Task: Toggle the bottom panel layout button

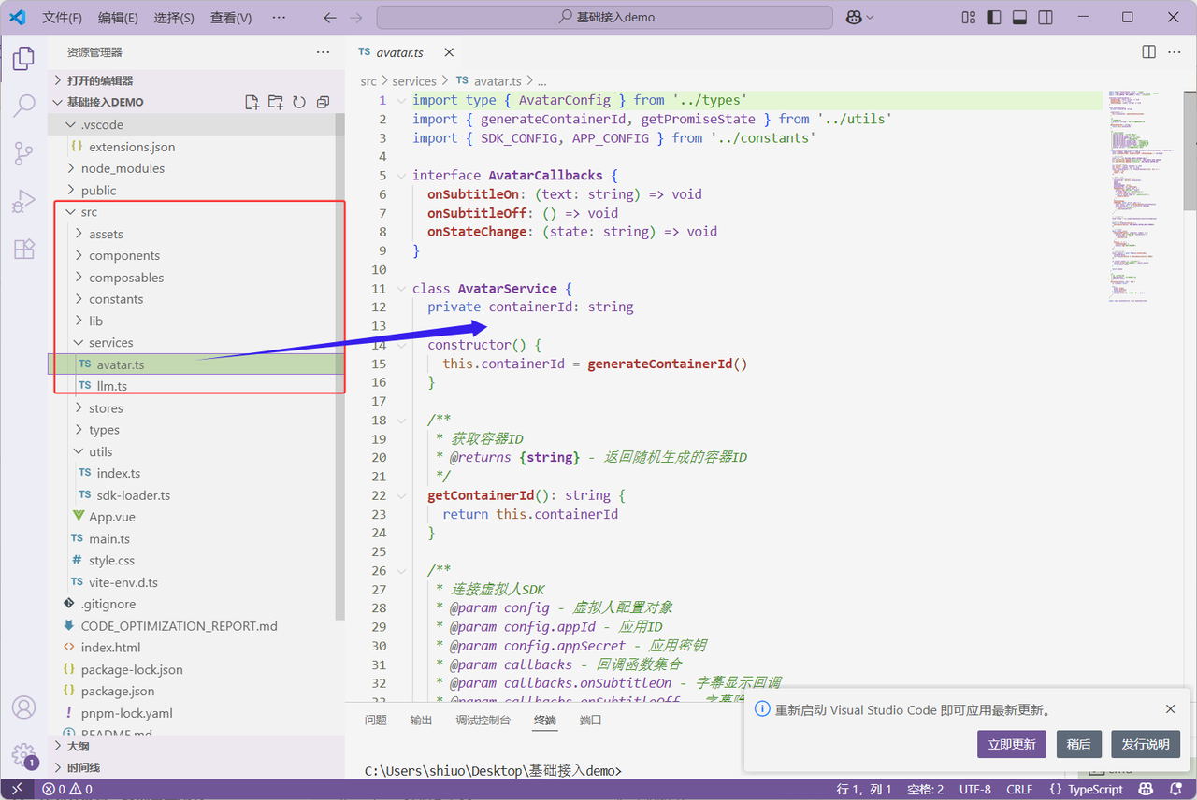Action: click(x=1019, y=18)
